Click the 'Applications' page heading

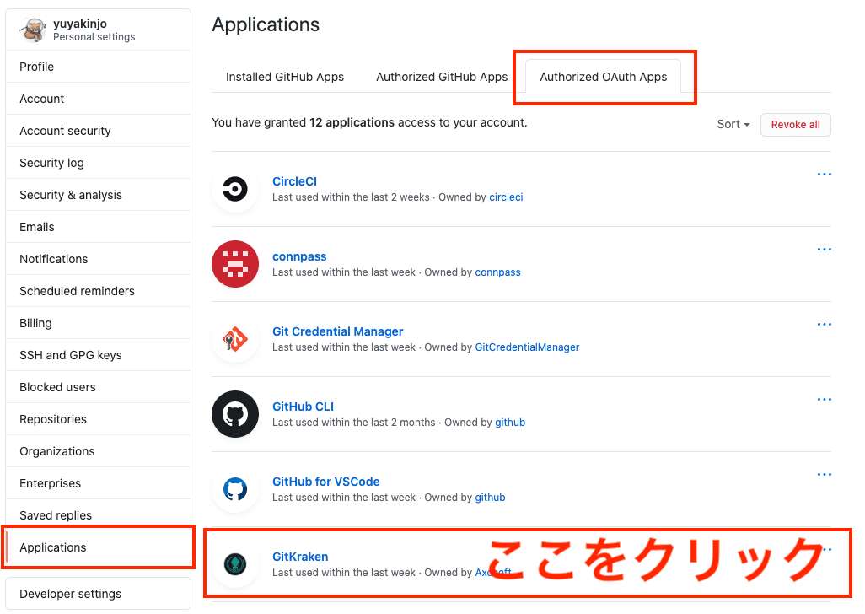coord(266,24)
